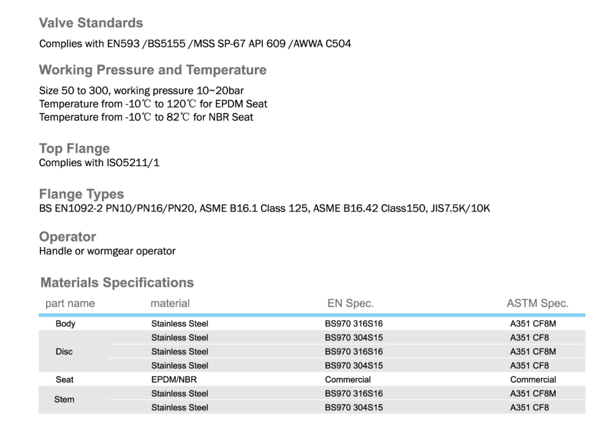The width and height of the screenshot is (614, 434).
Task: Click the Materials Specifications table title
Action: (x=117, y=283)
